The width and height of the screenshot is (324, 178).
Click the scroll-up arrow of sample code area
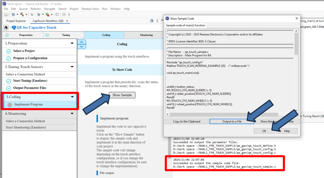click(x=296, y=31)
